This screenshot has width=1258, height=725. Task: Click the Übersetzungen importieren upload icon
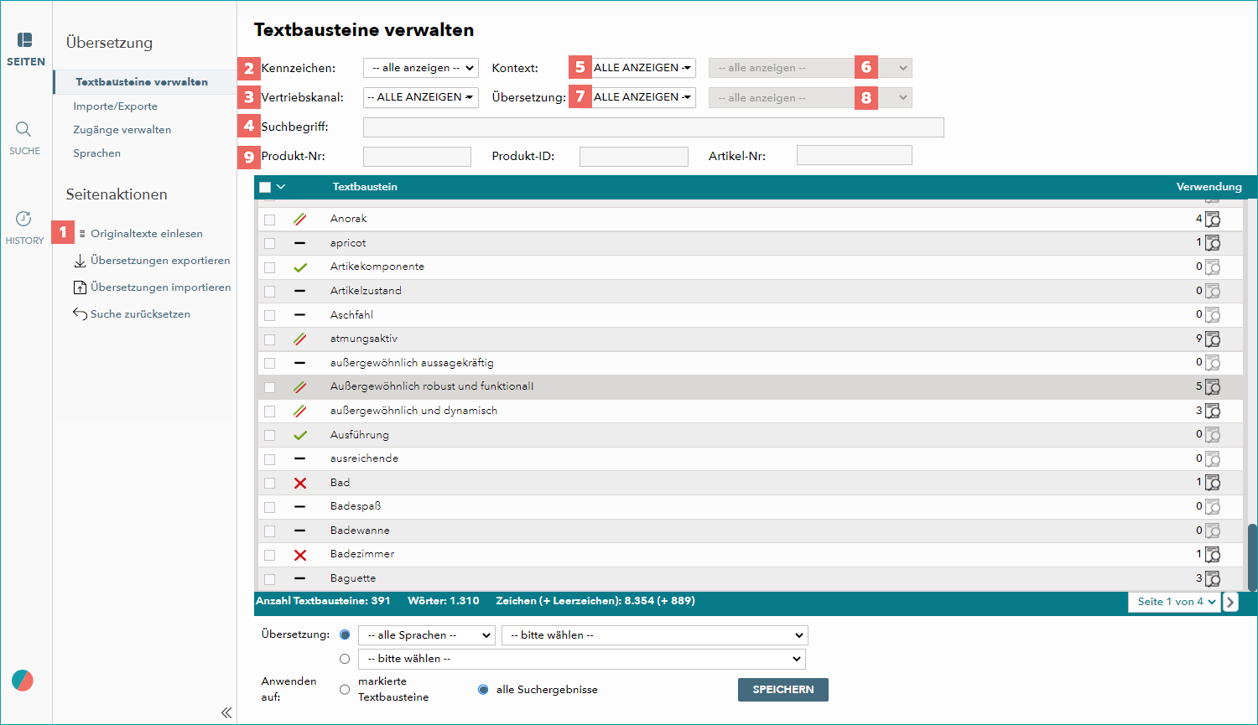[81, 287]
